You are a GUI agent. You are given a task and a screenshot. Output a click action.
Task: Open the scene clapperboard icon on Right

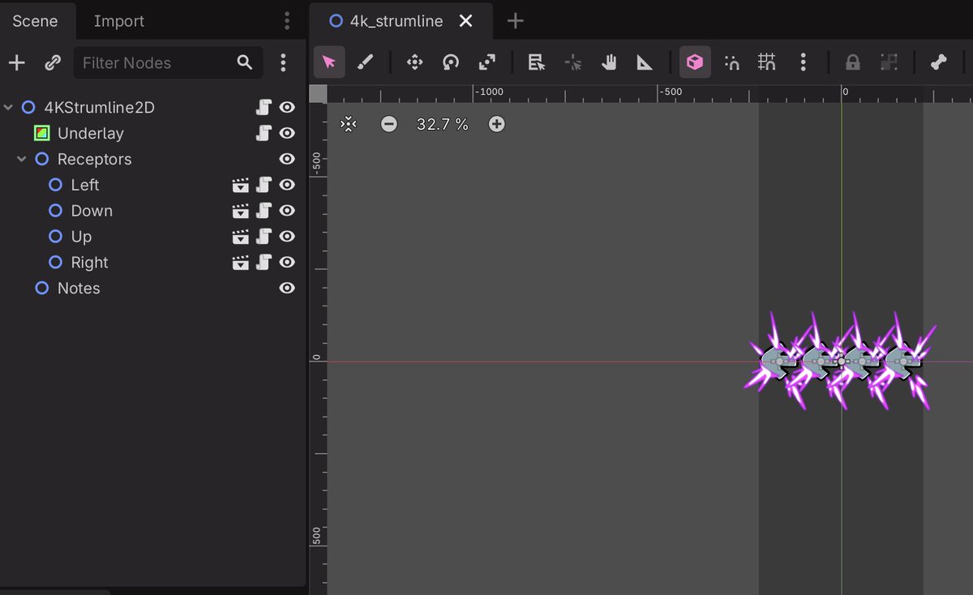coord(240,263)
